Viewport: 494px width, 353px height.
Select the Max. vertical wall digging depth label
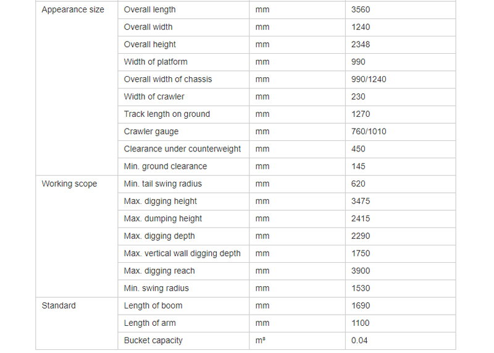tap(182, 253)
